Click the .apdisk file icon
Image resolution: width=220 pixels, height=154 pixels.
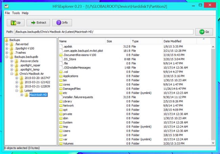61,47
